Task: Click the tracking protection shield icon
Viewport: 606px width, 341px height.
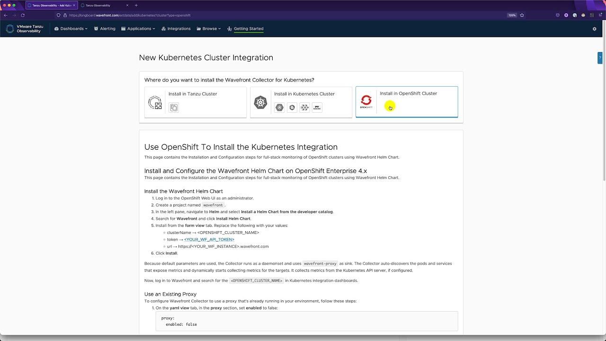Action: tap(58, 15)
